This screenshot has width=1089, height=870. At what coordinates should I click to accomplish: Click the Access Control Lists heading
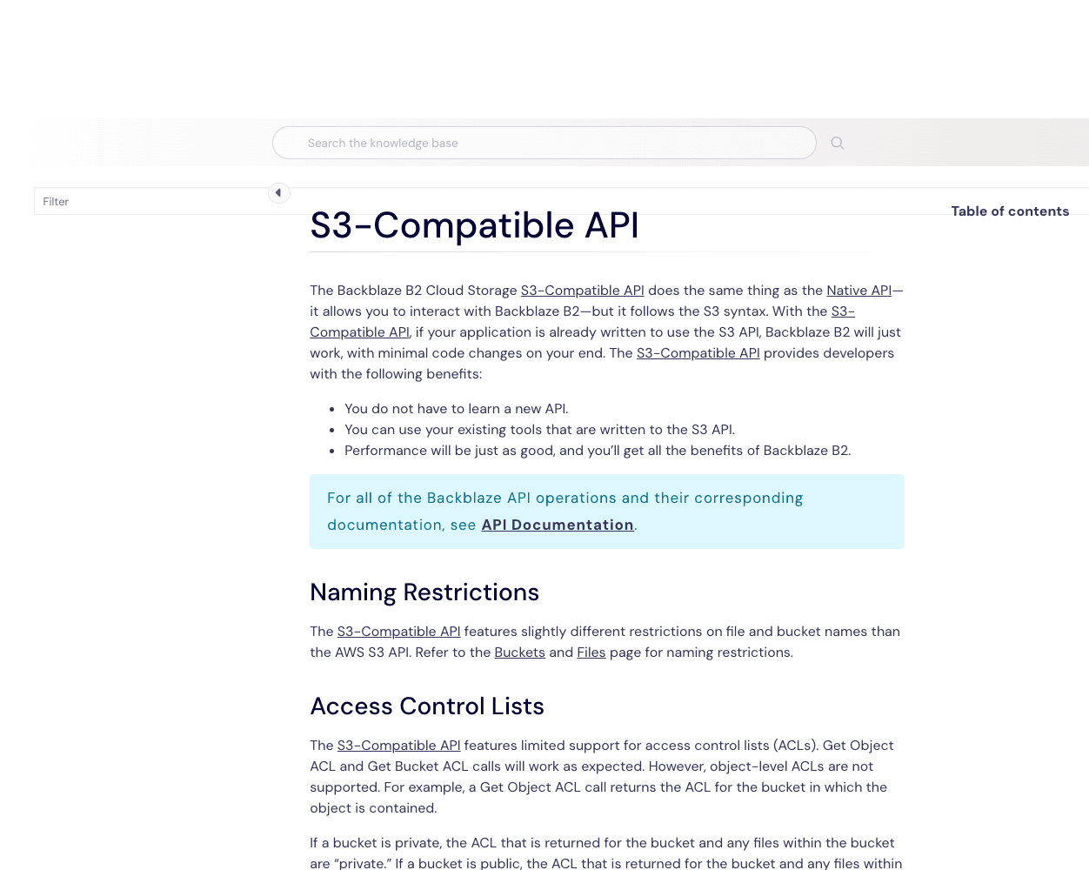point(427,706)
